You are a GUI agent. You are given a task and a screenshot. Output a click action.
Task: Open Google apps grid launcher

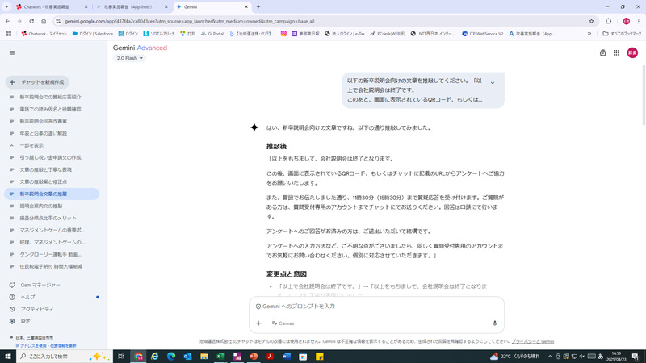[x=616, y=52]
